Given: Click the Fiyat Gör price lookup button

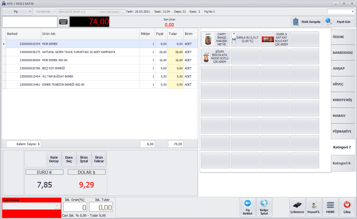Looking at the screenshot, I should 339,22.
